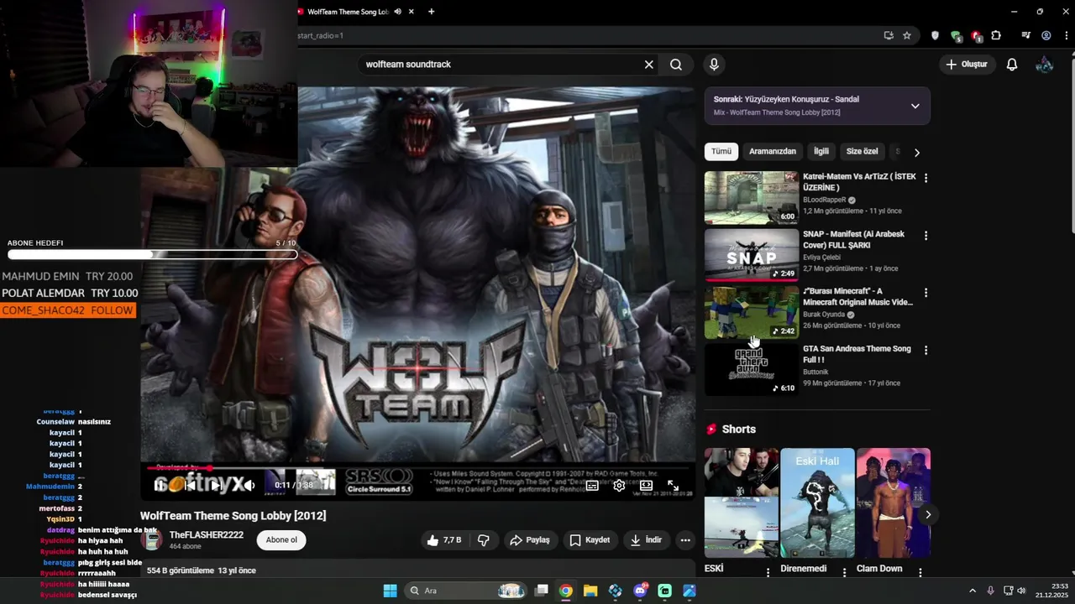The image size is (1075, 604).
Task: Select the Aramanızdan filter chip
Action: [x=773, y=152]
